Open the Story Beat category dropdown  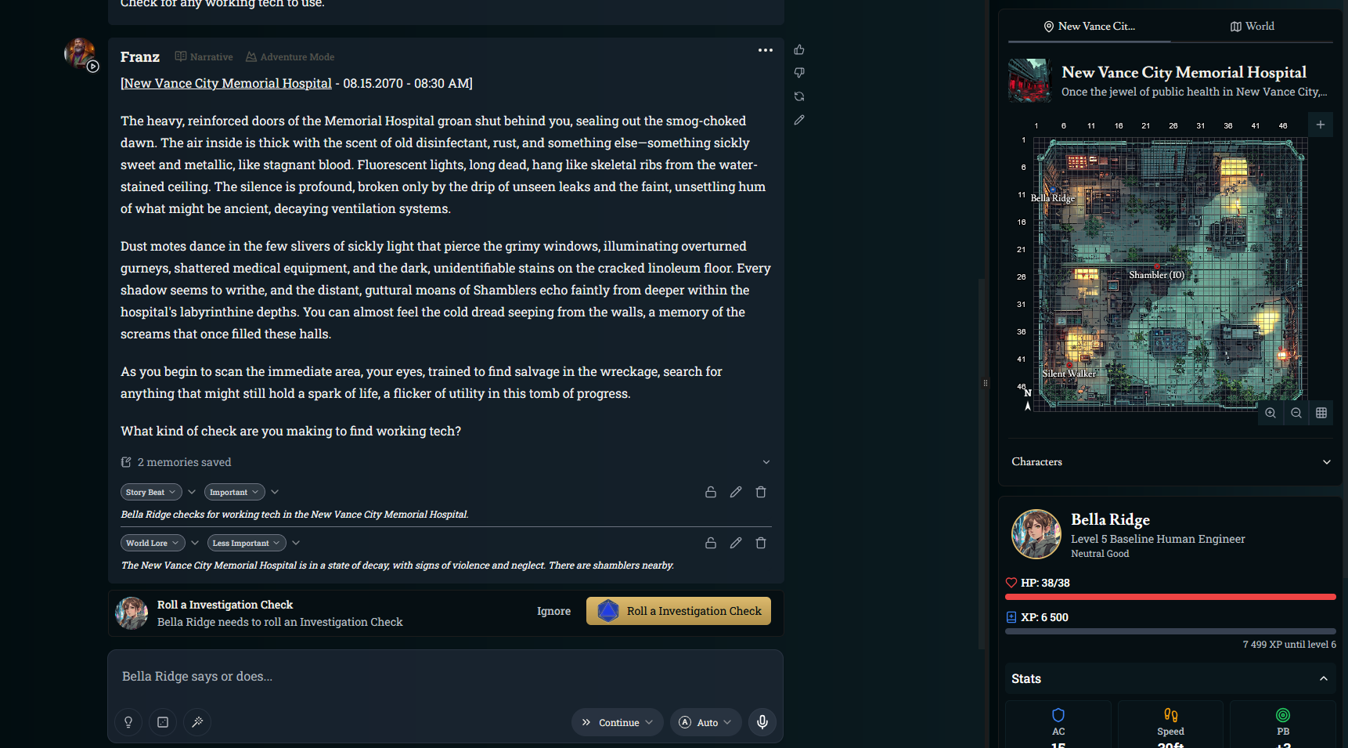click(152, 492)
